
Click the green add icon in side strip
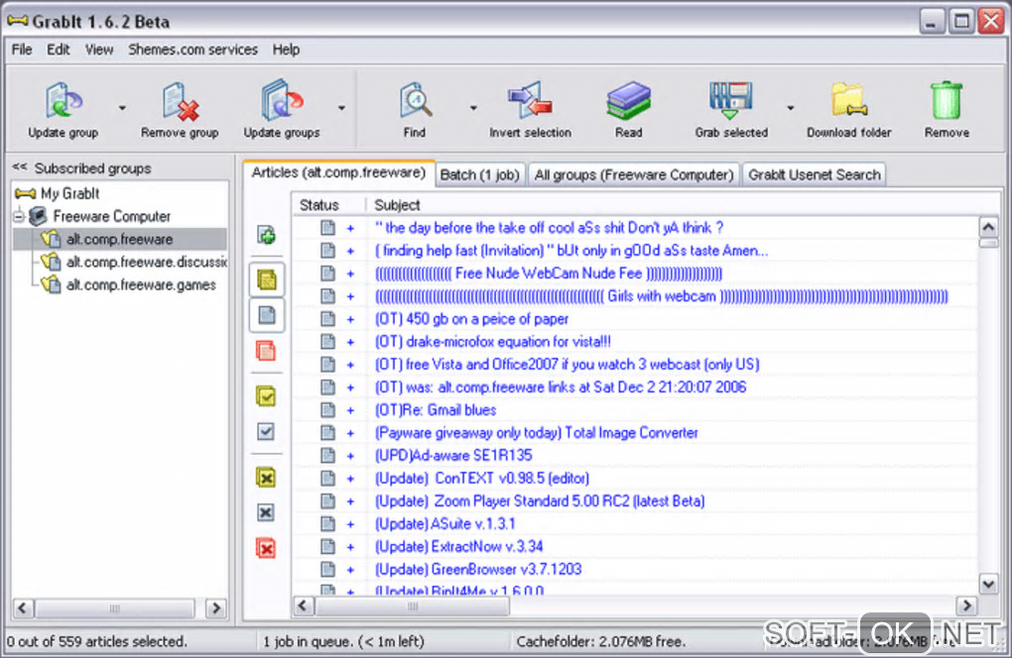(267, 235)
